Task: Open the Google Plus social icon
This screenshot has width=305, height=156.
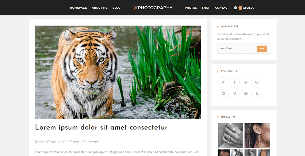Action: tap(257, 82)
